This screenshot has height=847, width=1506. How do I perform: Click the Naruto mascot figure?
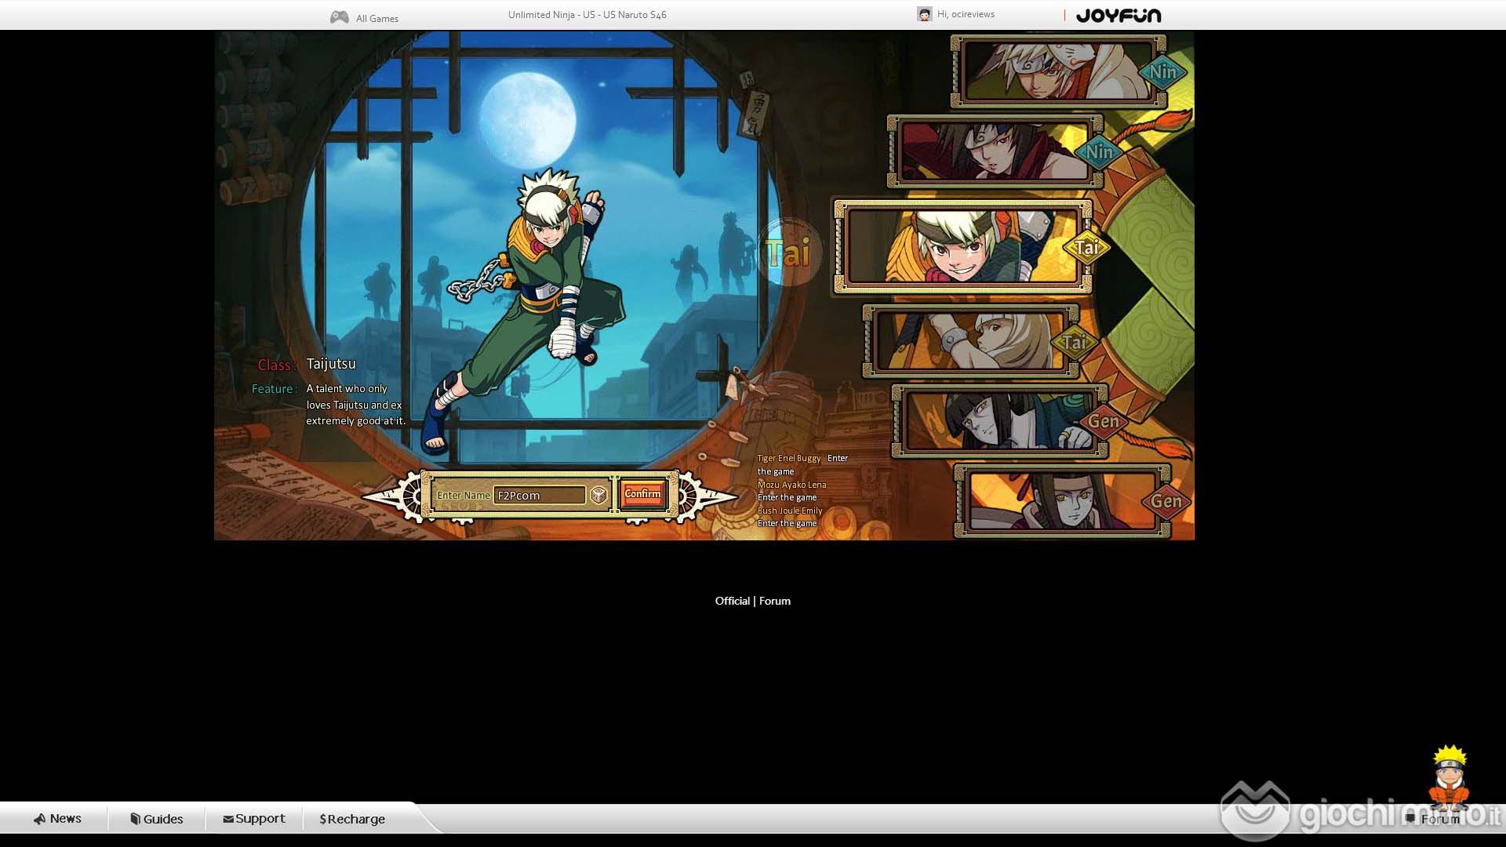point(1449,777)
